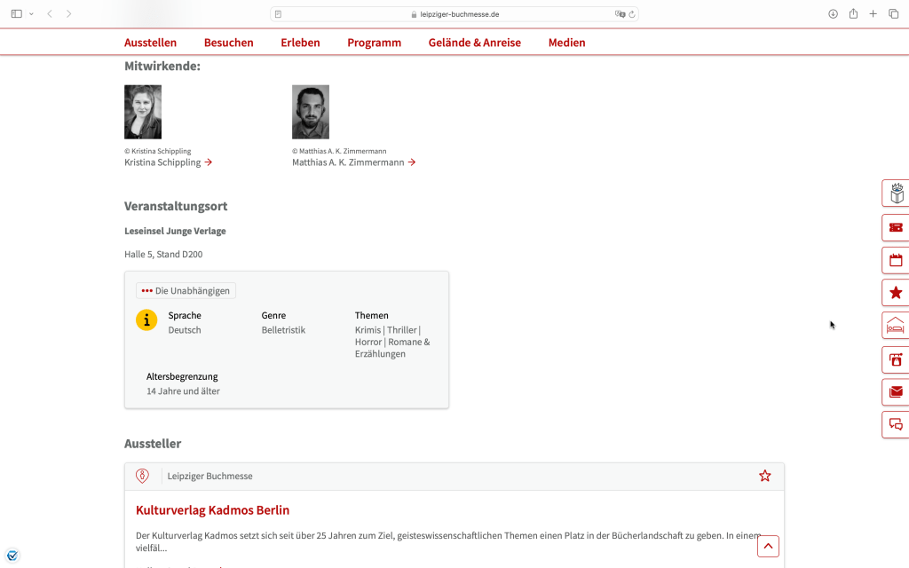Open the calendar icon in side panel
This screenshot has width=909, height=568.
pos(896,260)
